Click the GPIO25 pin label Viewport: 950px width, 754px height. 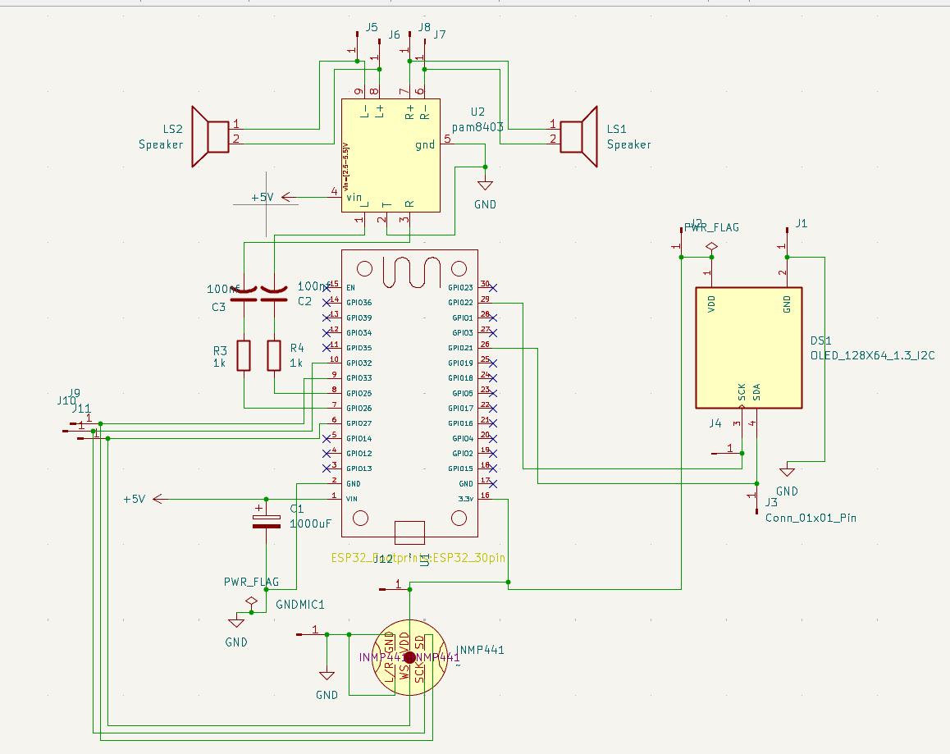coord(359,393)
